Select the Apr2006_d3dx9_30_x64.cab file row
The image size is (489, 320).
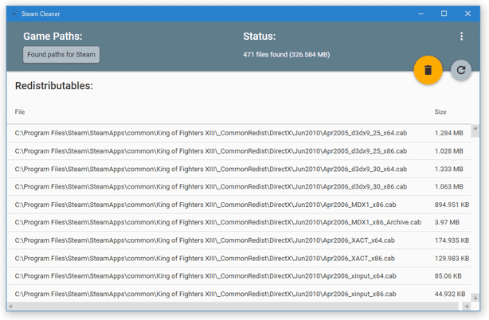239,170
